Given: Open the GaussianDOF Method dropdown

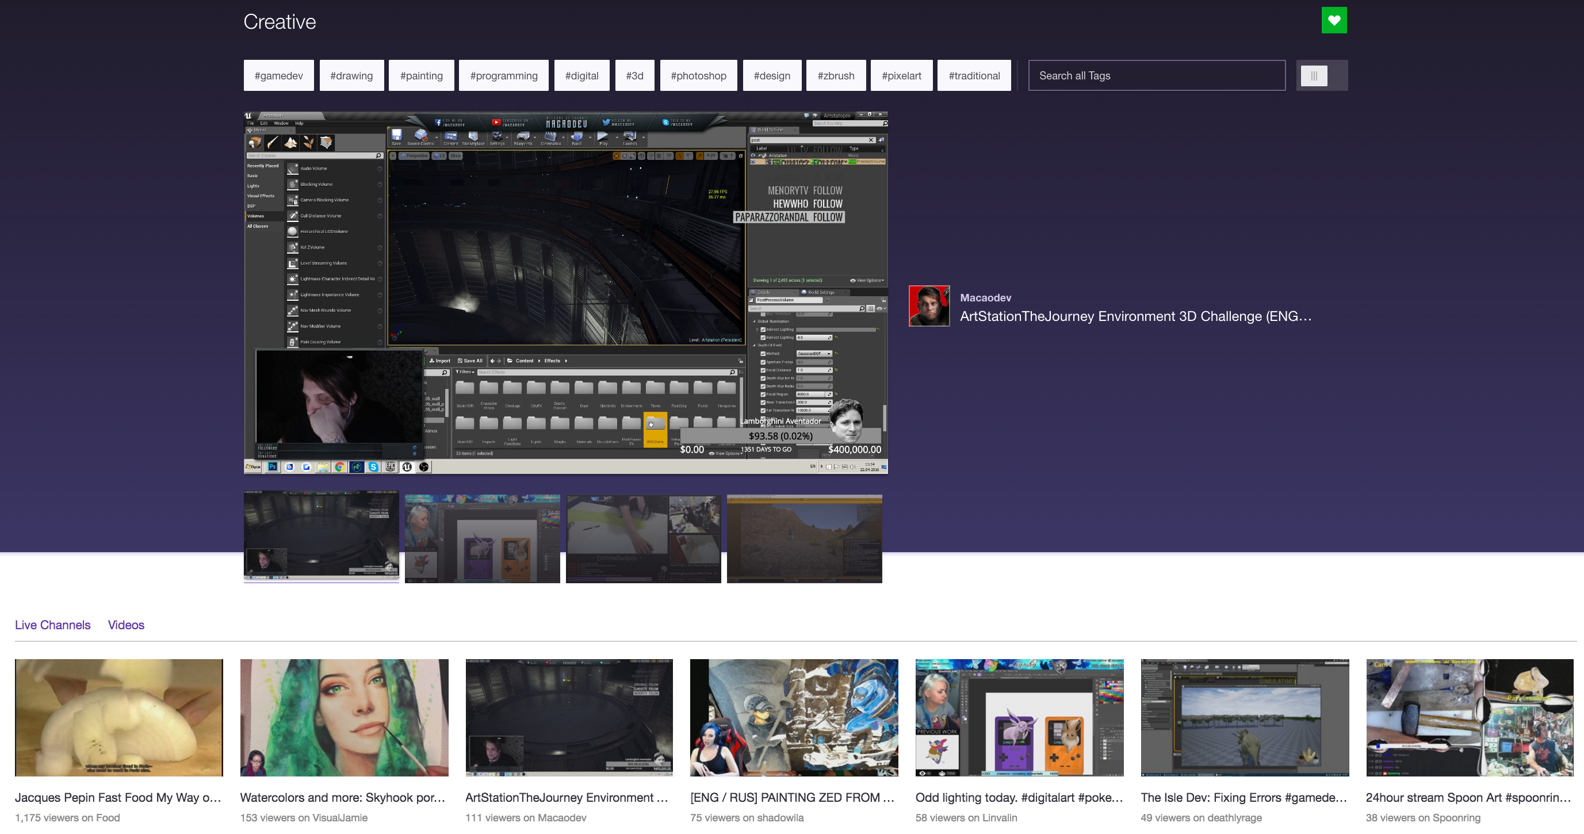Looking at the screenshot, I should (x=815, y=354).
